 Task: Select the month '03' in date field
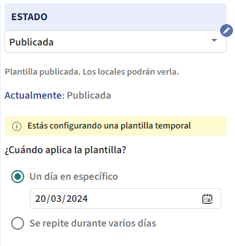(56, 199)
